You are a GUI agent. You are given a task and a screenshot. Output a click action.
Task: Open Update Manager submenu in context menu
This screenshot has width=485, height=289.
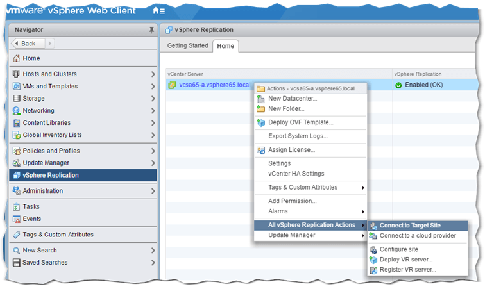click(311, 235)
